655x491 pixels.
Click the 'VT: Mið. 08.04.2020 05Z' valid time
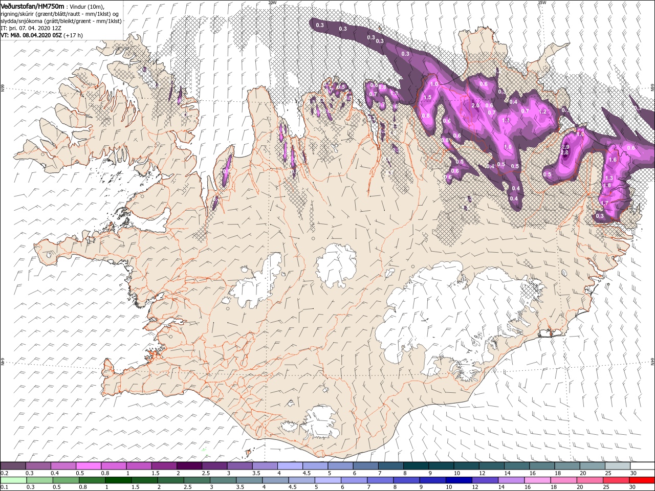pos(31,35)
